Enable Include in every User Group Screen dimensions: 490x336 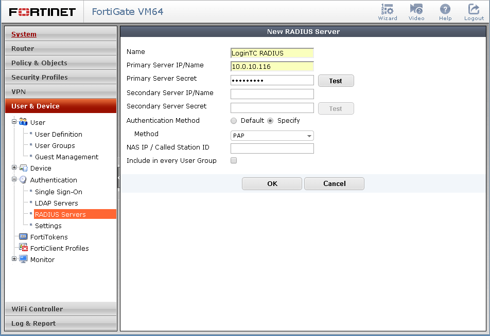(234, 161)
